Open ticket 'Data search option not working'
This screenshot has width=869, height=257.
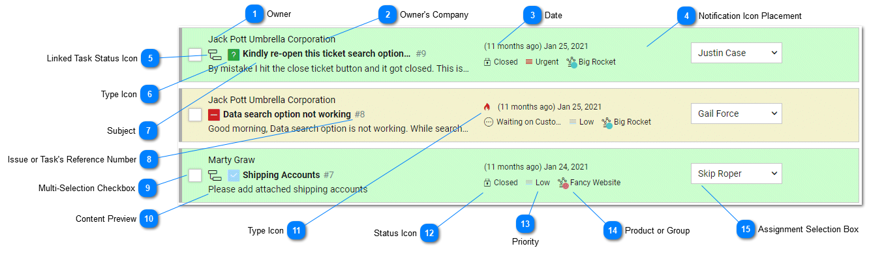pyautogui.click(x=287, y=114)
